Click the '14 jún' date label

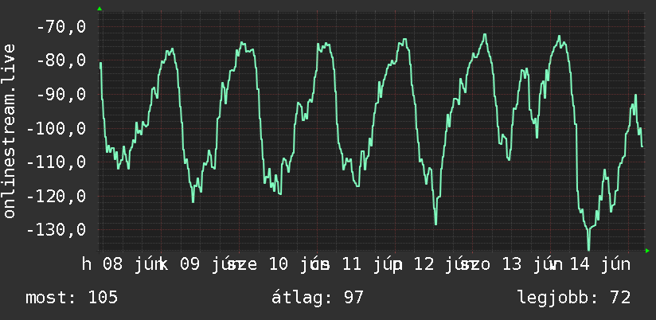[599, 264]
